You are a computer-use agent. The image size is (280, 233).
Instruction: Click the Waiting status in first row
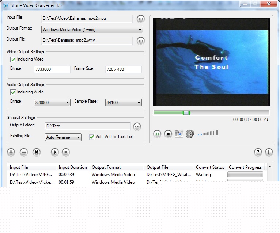coord(203,175)
